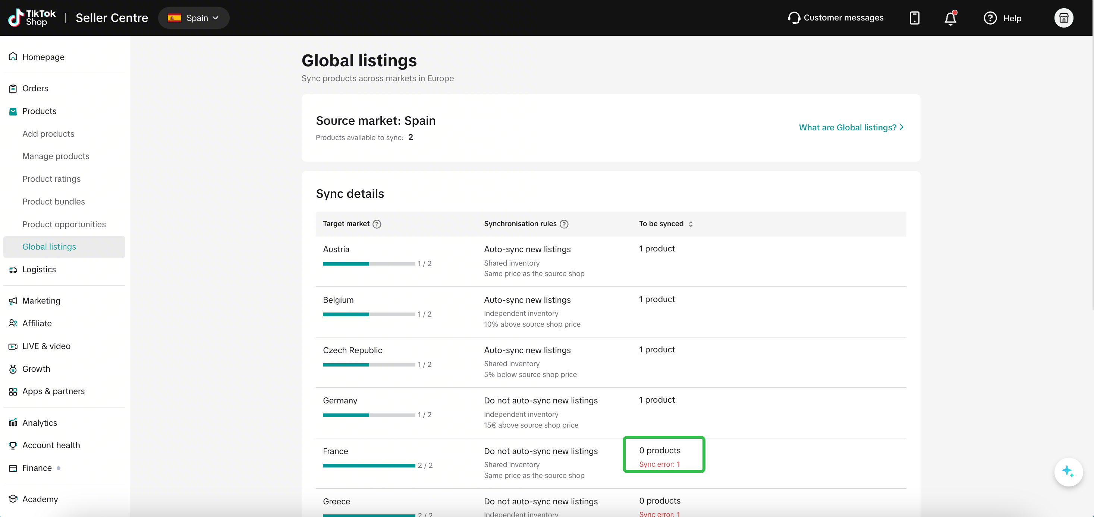Viewport: 1094px width, 517px height.
Task: Click the TikTok Shop logo
Action: pyautogui.click(x=32, y=18)
